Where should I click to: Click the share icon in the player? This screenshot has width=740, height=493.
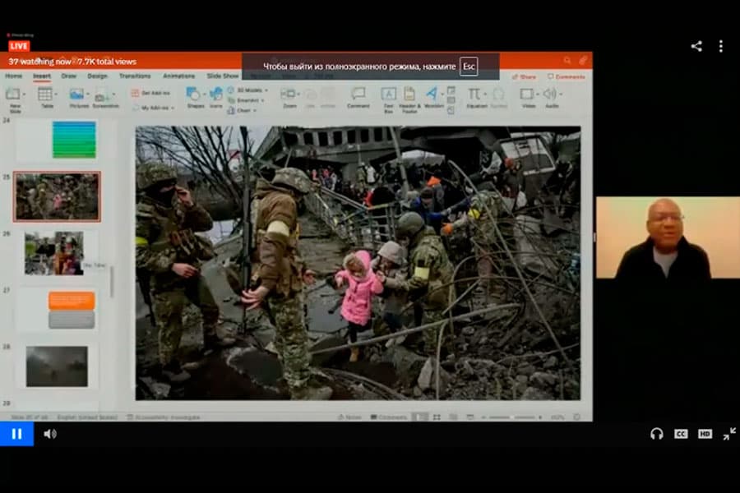click(696, 46)
